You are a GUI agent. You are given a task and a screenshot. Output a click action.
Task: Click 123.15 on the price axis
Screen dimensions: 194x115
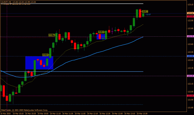pos(190,5)
